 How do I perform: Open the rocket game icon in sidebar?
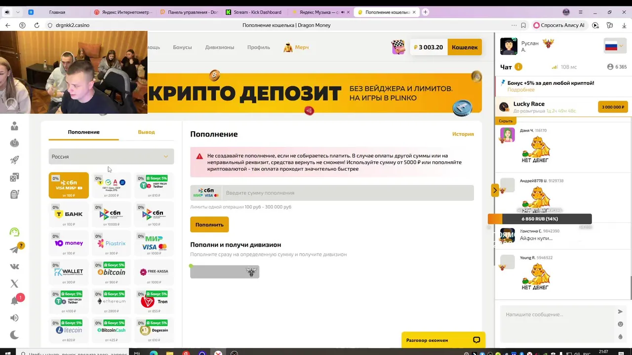(x=14, y=160)
